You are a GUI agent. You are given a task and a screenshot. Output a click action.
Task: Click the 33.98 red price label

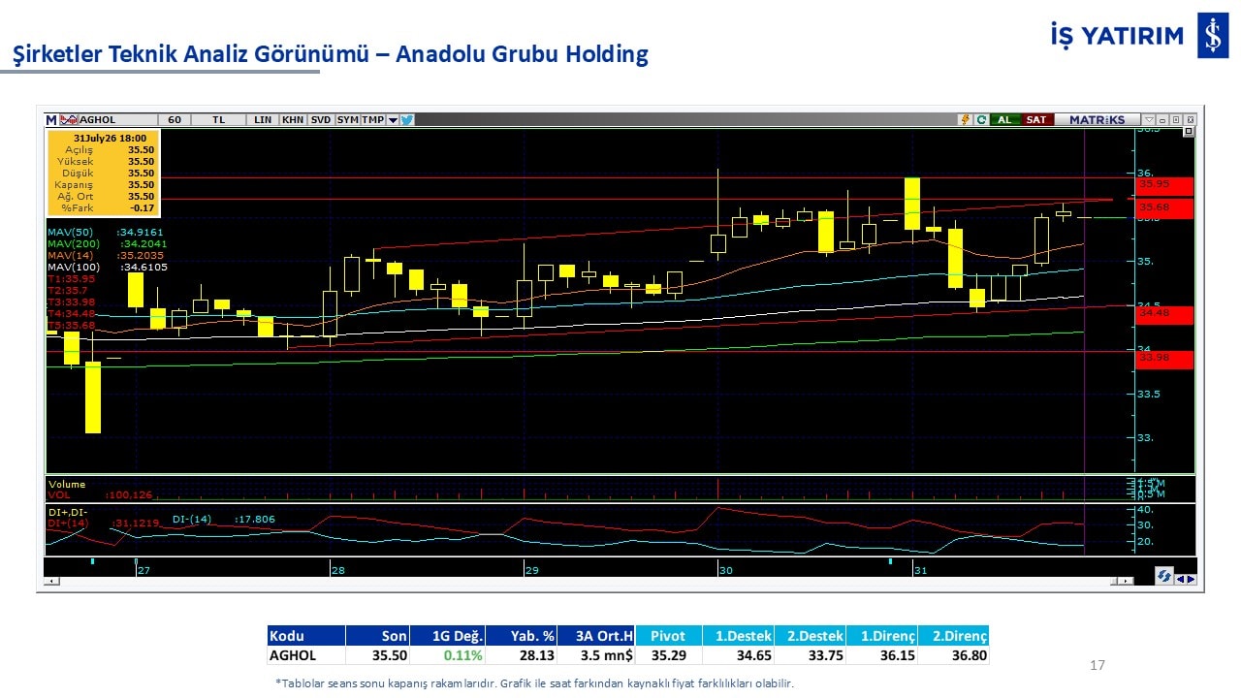[1164, 359]
